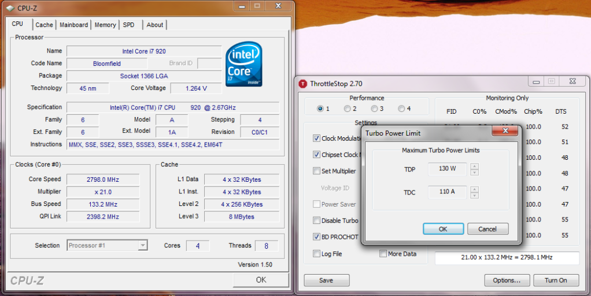Click the 1.264 V core voltage value
The height and width of the screenshot is (296, 591).
(196, 88)
